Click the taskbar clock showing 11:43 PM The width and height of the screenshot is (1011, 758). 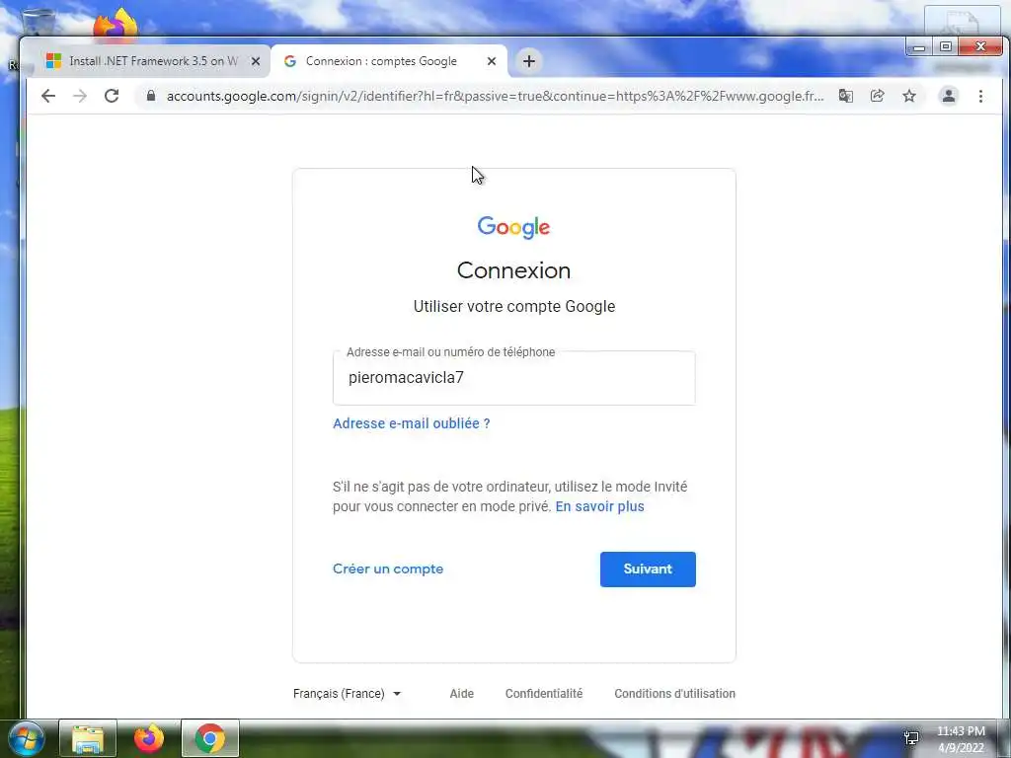[961, 739]
